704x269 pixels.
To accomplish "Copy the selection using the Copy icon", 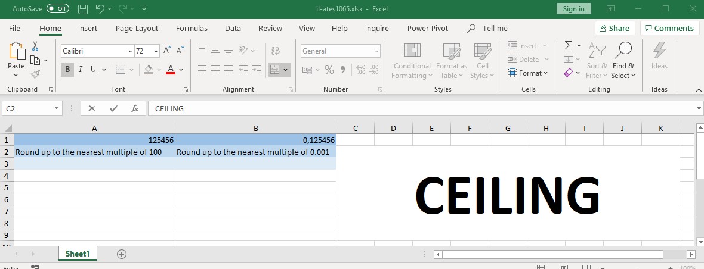I will pos(35,60).
